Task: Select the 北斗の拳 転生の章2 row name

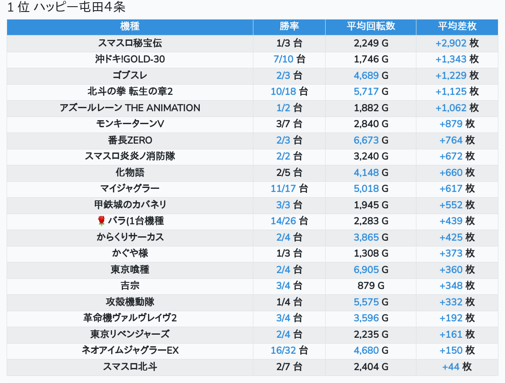Action: click(130, 91)
